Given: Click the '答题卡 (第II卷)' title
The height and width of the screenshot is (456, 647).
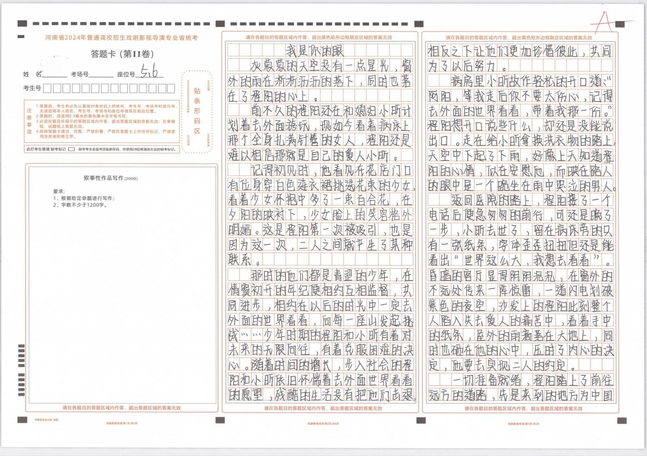Looking at the screenshot, I should coord(122,54).
